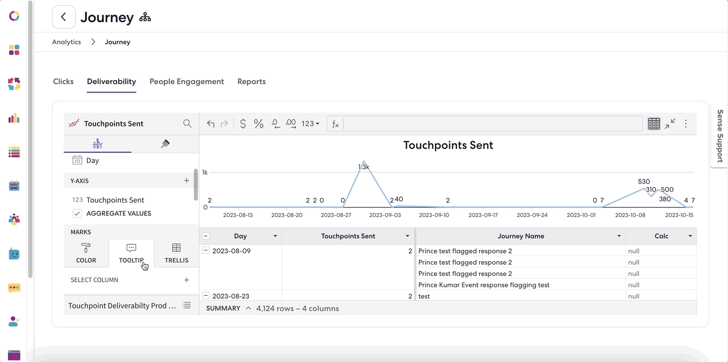Collapse the 2023-08-23 row group
This screenshot has width=728, height=362.
[x=206, y=296]
